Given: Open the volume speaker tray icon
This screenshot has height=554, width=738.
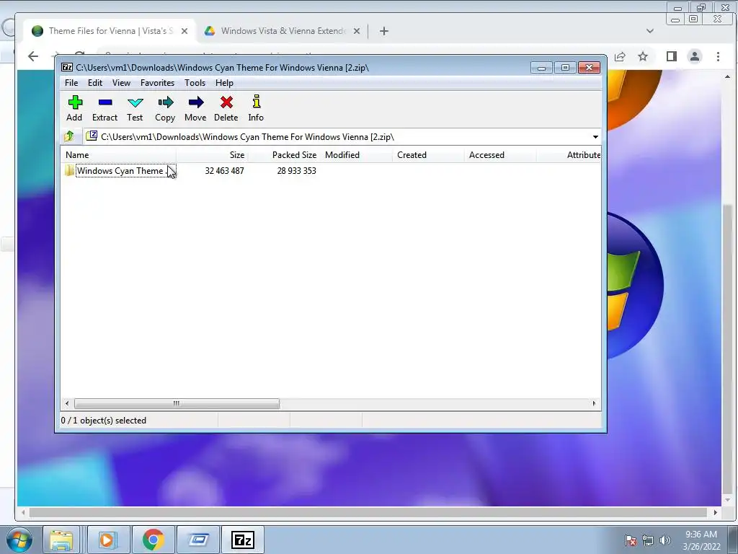Looking at the screenshot, I should (664, 540).
